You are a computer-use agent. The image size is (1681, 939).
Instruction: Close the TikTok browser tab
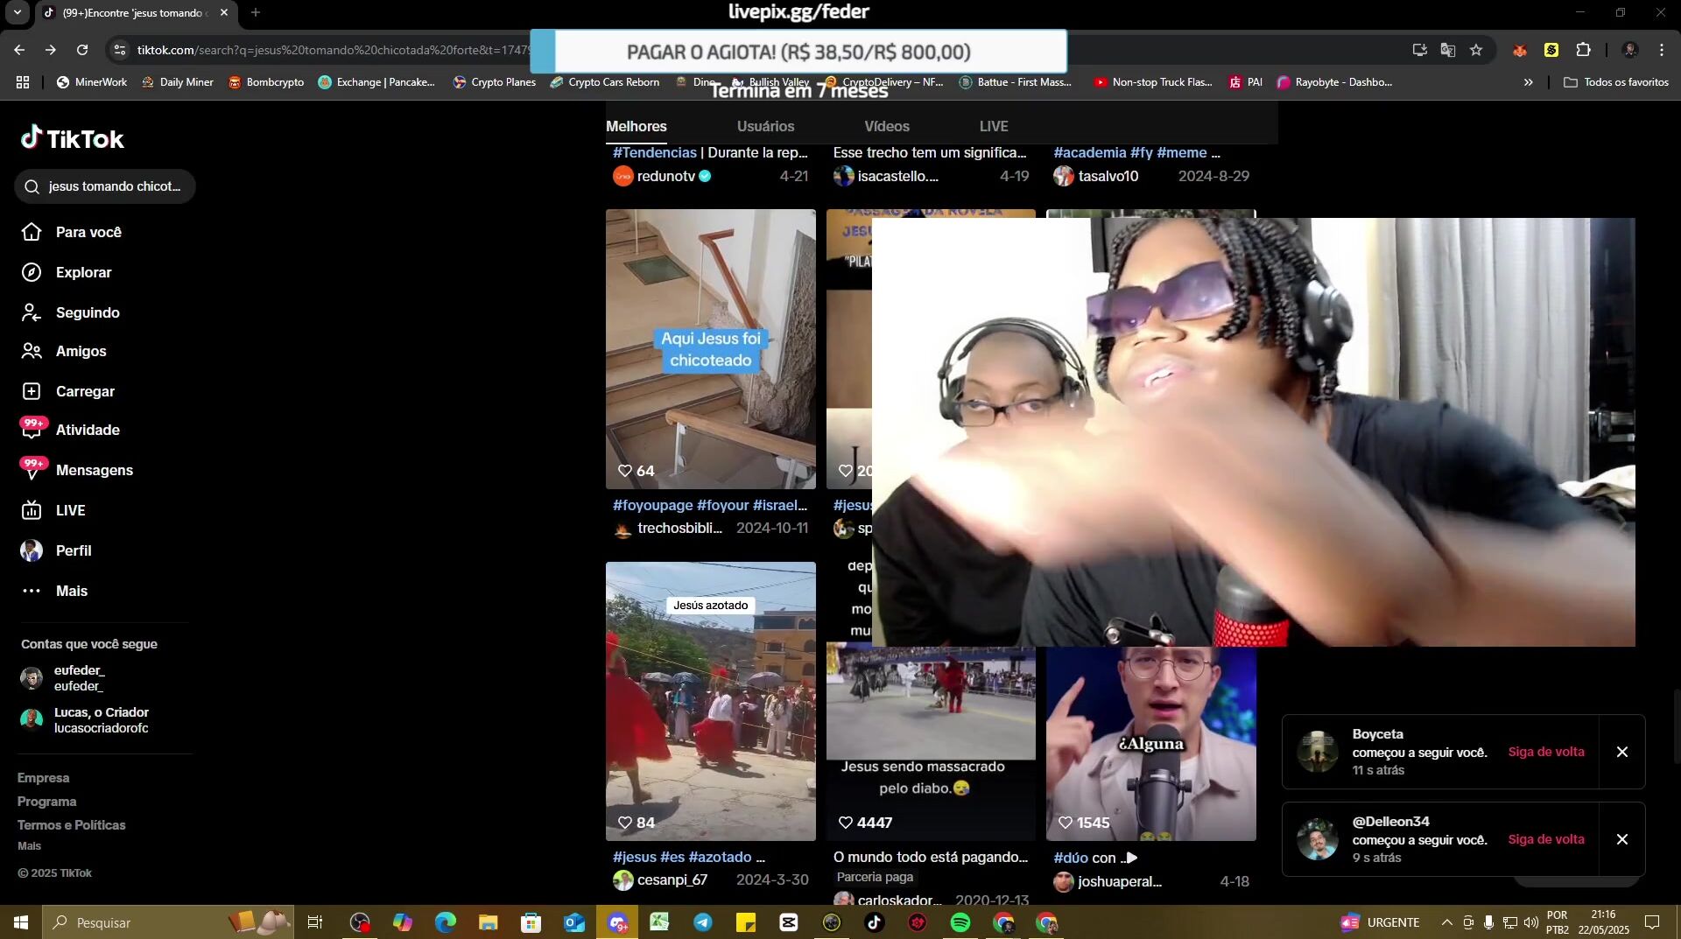(224, 12)
